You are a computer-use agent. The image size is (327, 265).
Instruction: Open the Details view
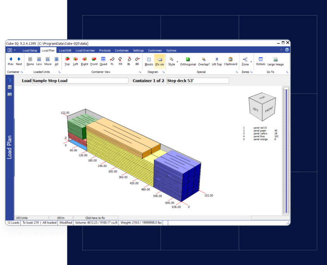coord(261,61)
